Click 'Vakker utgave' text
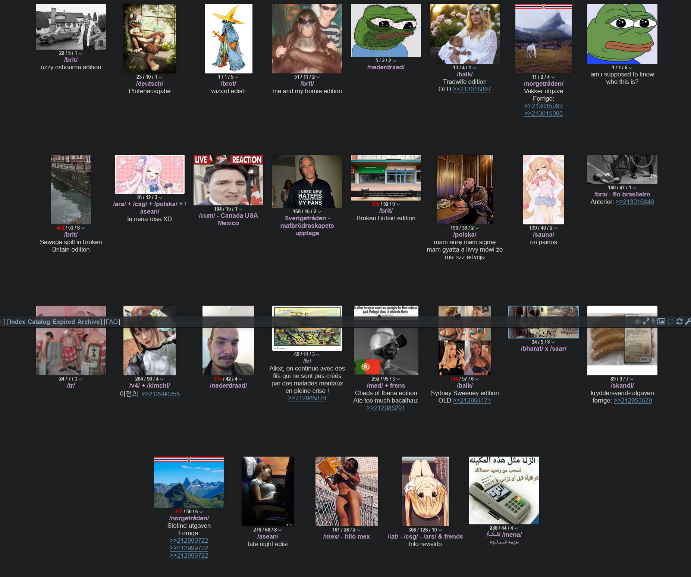Viewport: 691px width, 577px height. (543, 91)
